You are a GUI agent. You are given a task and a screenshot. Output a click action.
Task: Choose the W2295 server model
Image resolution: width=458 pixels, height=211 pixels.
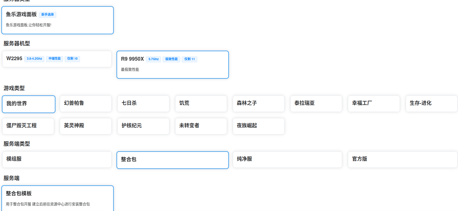(x=57, y=59)
